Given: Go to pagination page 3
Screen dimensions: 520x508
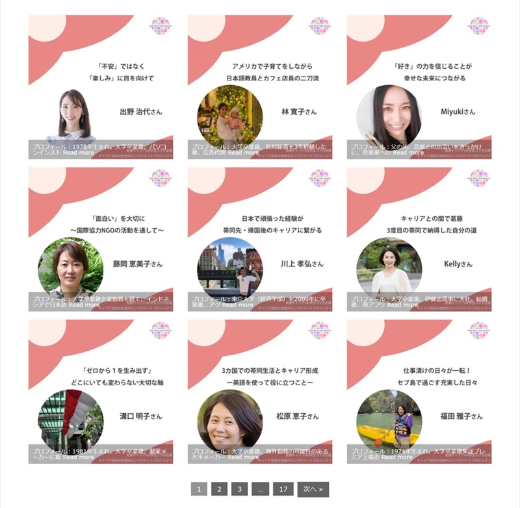Looking at the screenshot, I should [x=239, y=489].
